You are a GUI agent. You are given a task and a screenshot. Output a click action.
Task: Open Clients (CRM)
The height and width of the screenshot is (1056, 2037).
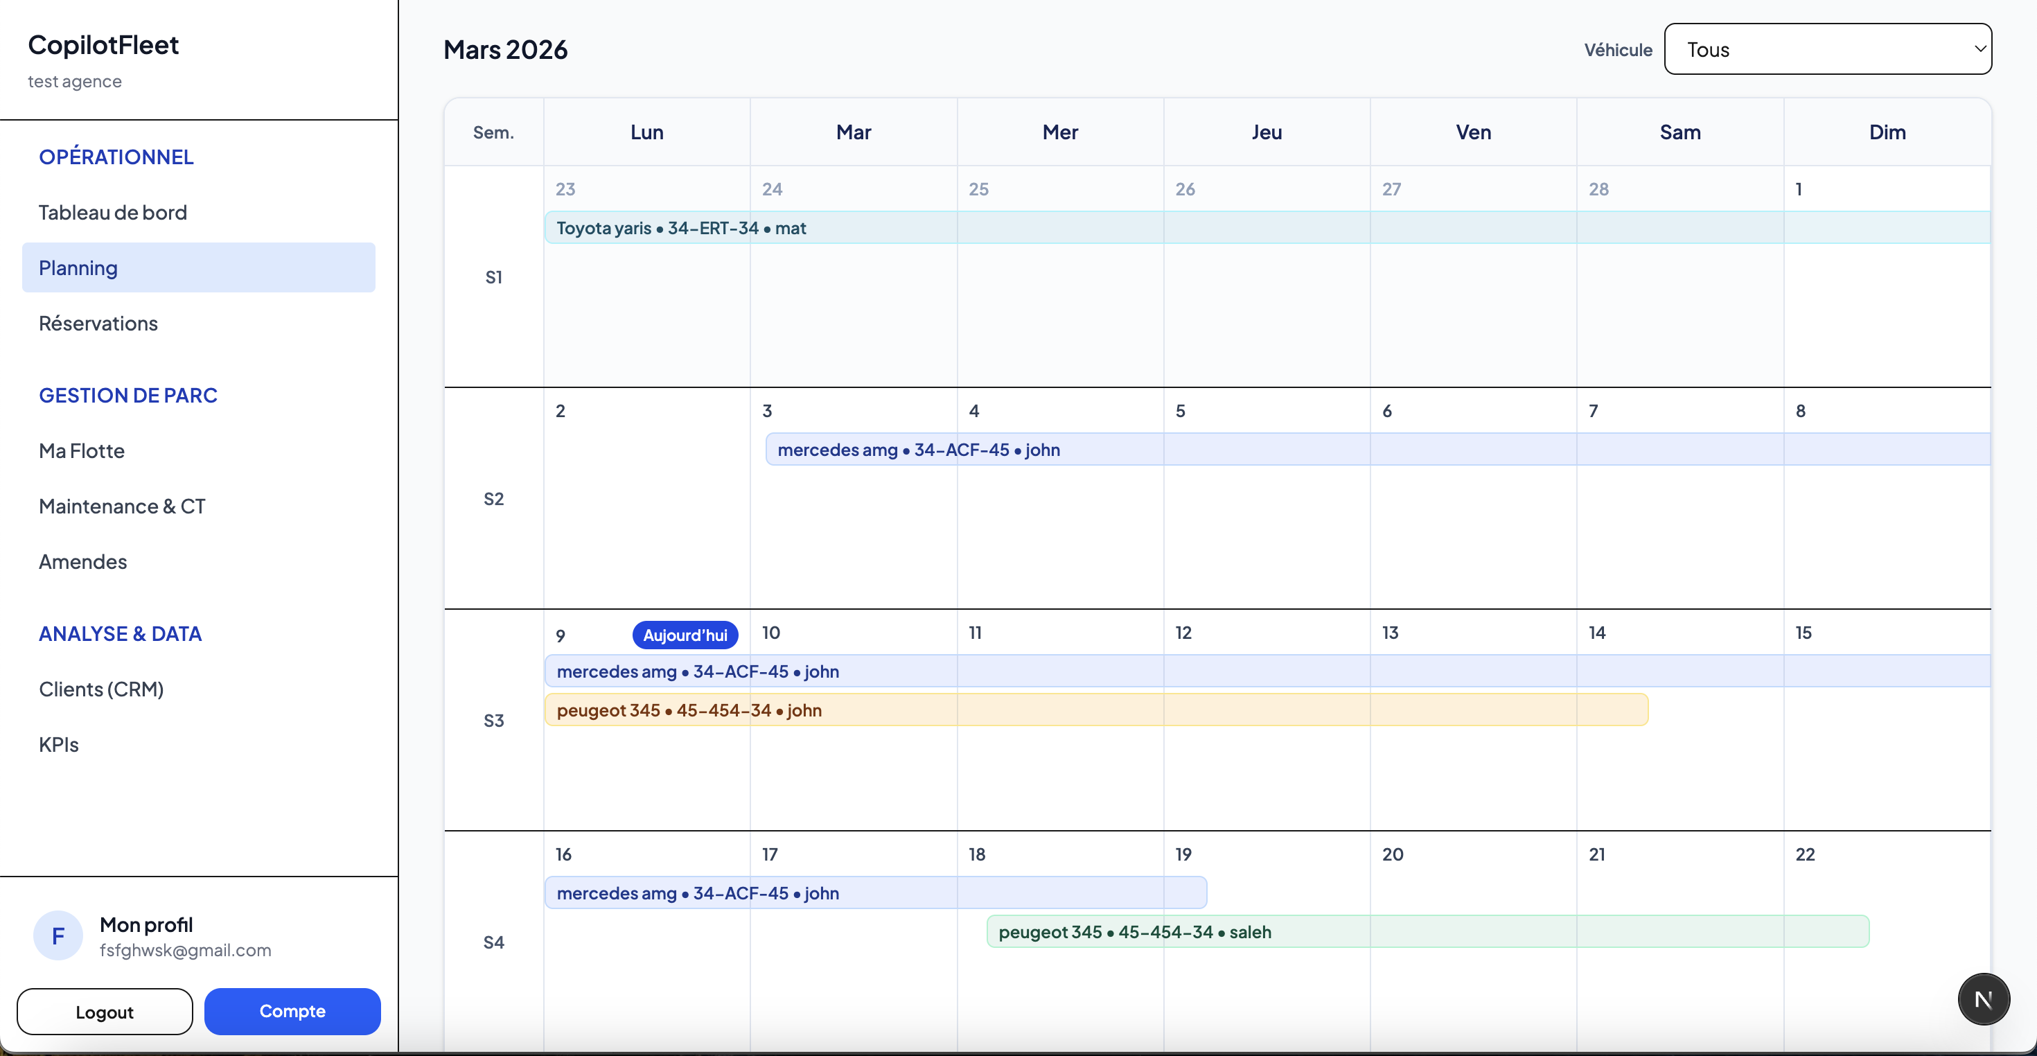[101, 689]
